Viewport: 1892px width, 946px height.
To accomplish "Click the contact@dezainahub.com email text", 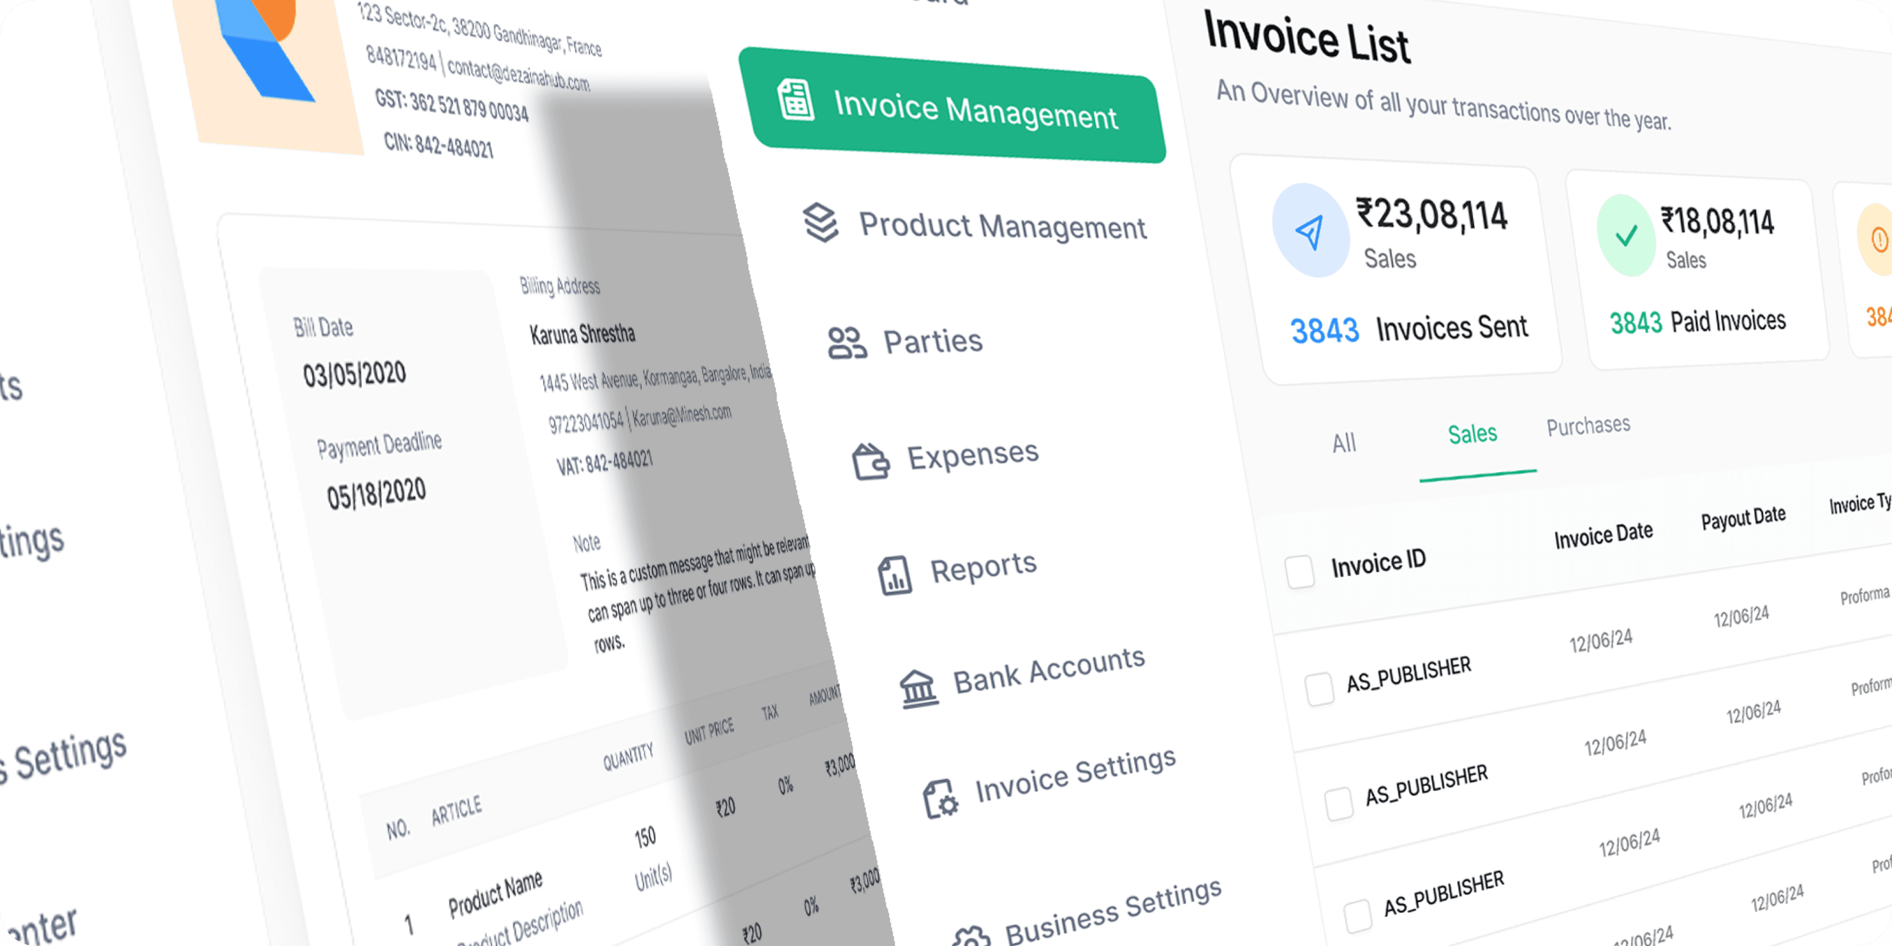I will click(x=518, y=74).
